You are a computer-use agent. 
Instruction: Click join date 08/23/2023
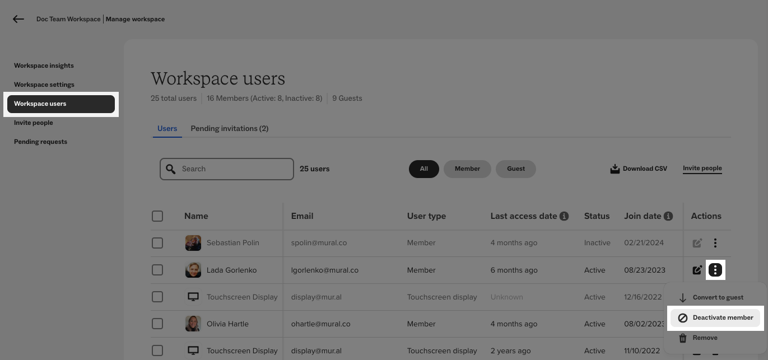tap(645, 270)
